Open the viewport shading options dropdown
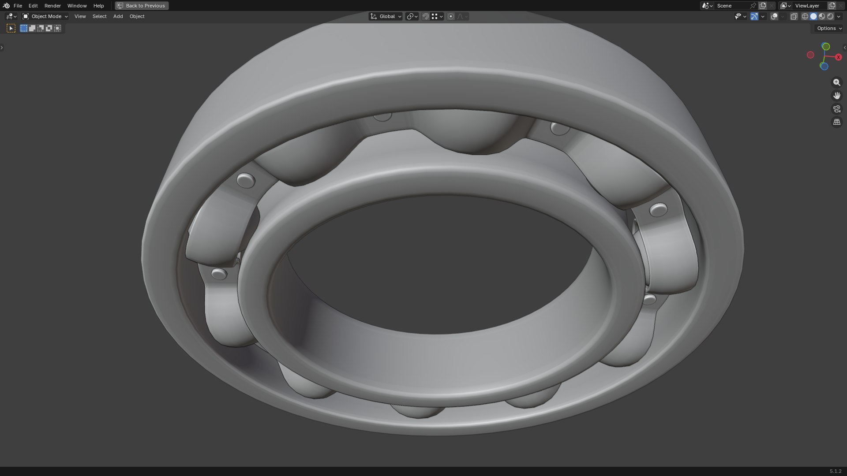 tap(839, 16)
